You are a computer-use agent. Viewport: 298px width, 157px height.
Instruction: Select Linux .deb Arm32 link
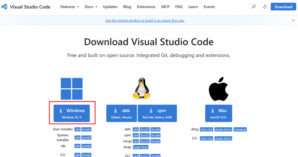click(145, 129)
